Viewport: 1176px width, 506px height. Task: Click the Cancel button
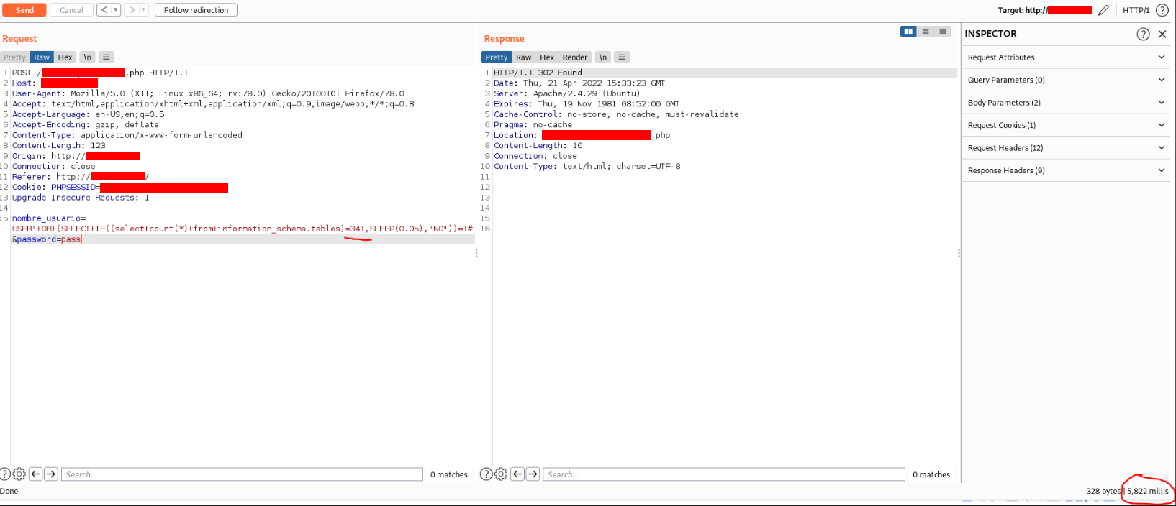point(71,10)
